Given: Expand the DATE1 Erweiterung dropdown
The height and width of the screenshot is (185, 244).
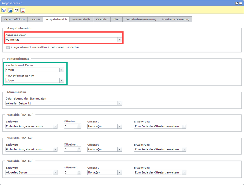Looking at the screenshot, I should (x=184, y=126).
